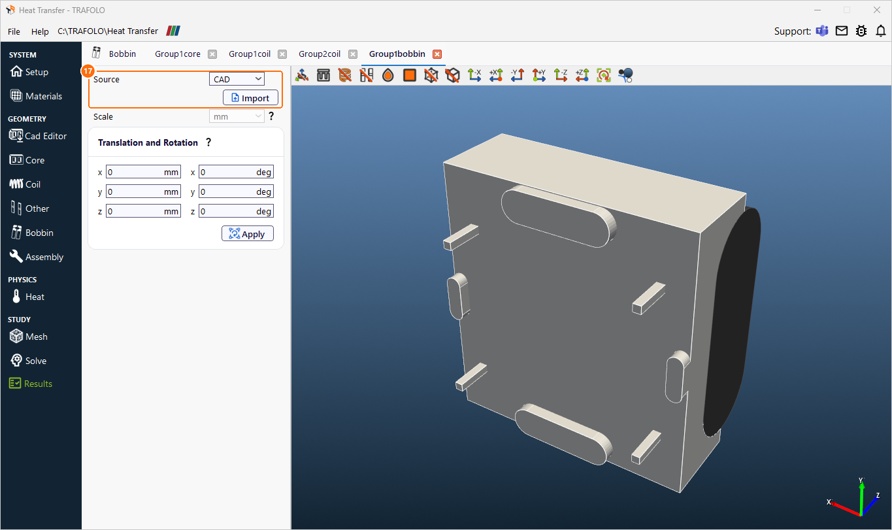Go to Materials in the sidebar

[x=37, y=96]
